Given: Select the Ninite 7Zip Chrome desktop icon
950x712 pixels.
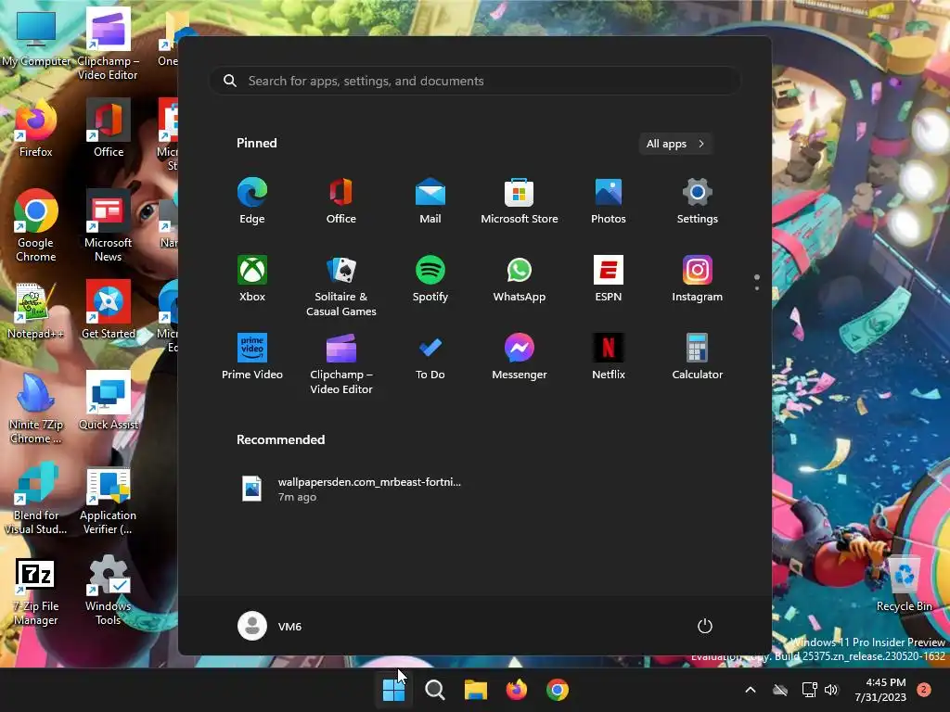Looking at the screenshot, I should (x=36, y=408).
